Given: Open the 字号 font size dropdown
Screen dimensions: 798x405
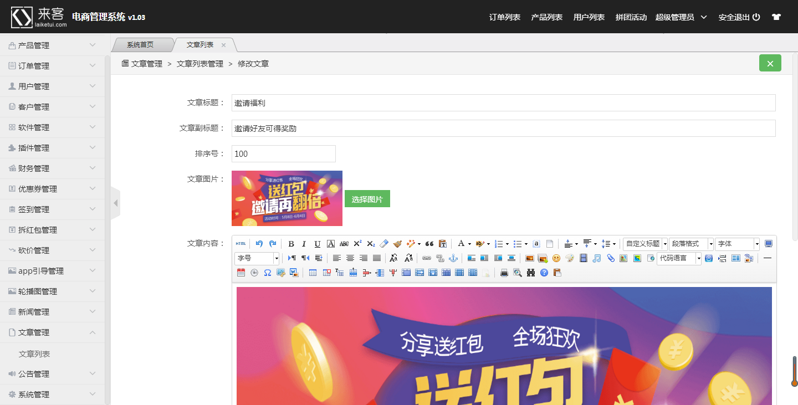Looking at the screenshot, I should (x=257, y=258).
